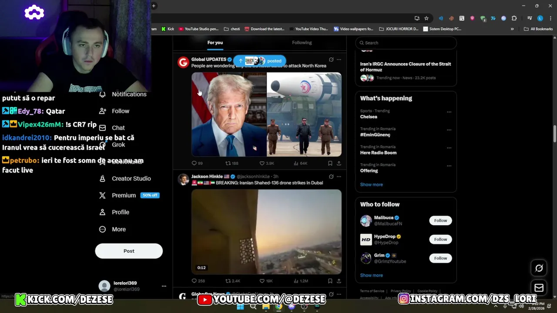Open the Trump portrait image
This screenshot has height=313, width=557.
(x=229, y=115)
